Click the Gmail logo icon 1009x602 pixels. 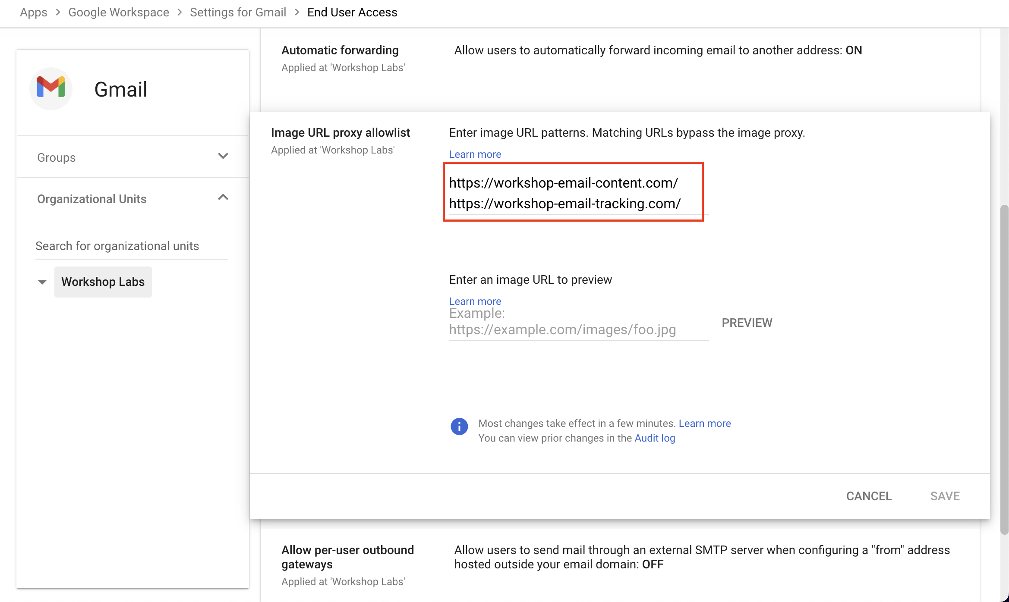point(51,88)
